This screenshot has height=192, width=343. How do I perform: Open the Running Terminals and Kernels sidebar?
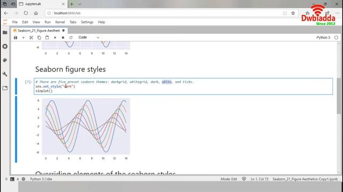point(5,46)
